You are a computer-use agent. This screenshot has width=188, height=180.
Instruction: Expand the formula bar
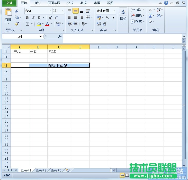[184, 36]
